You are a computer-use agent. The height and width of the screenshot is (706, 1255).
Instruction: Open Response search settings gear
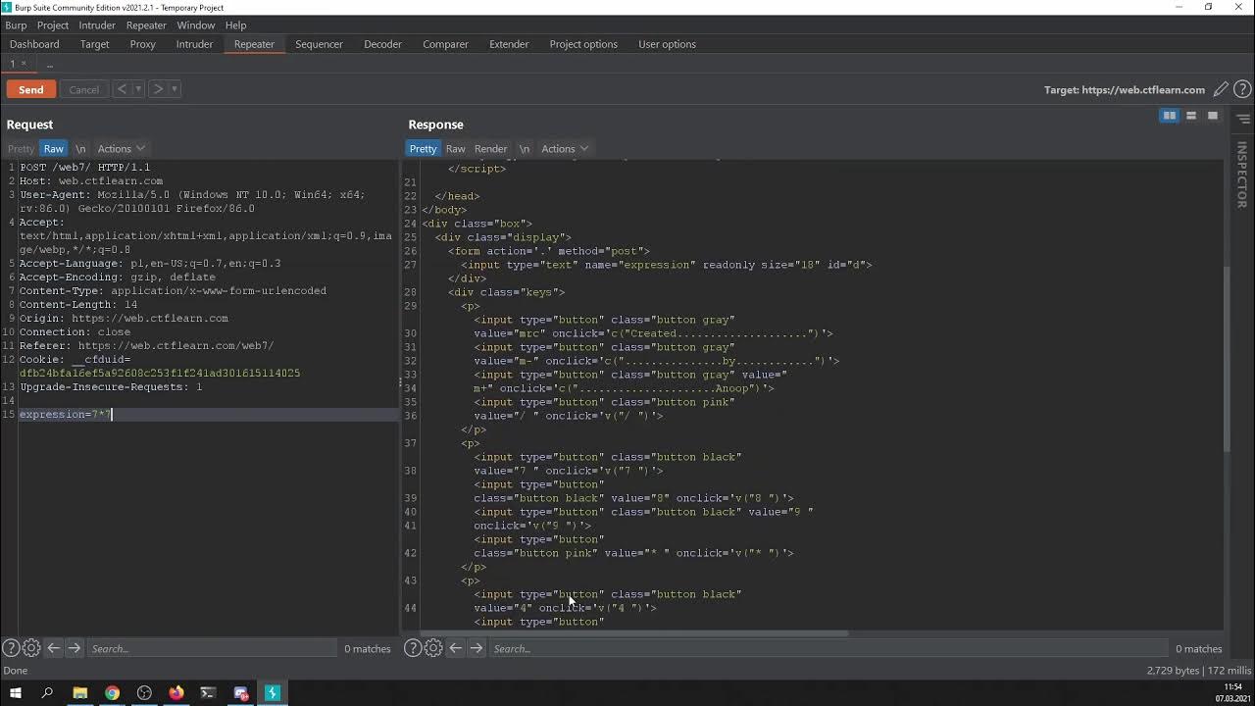click(x=433, y=648)
